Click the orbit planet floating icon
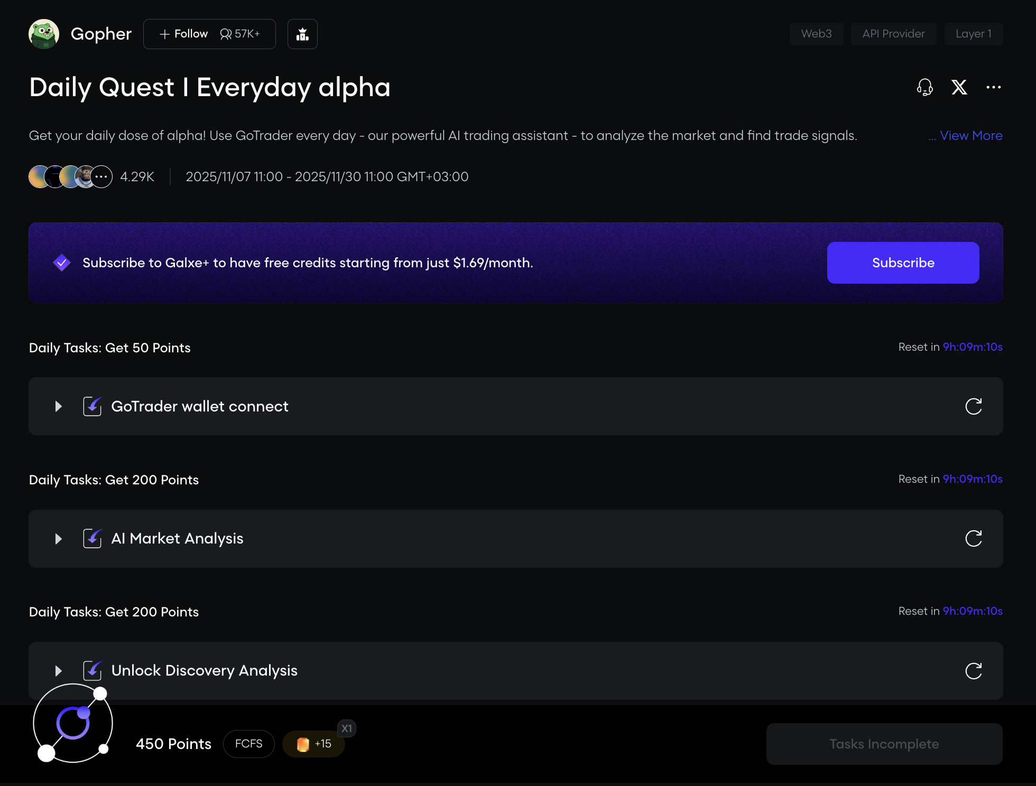 tap(73, 723)
